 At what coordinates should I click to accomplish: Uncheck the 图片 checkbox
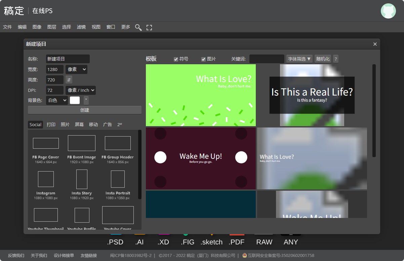(x=203, y=59)
